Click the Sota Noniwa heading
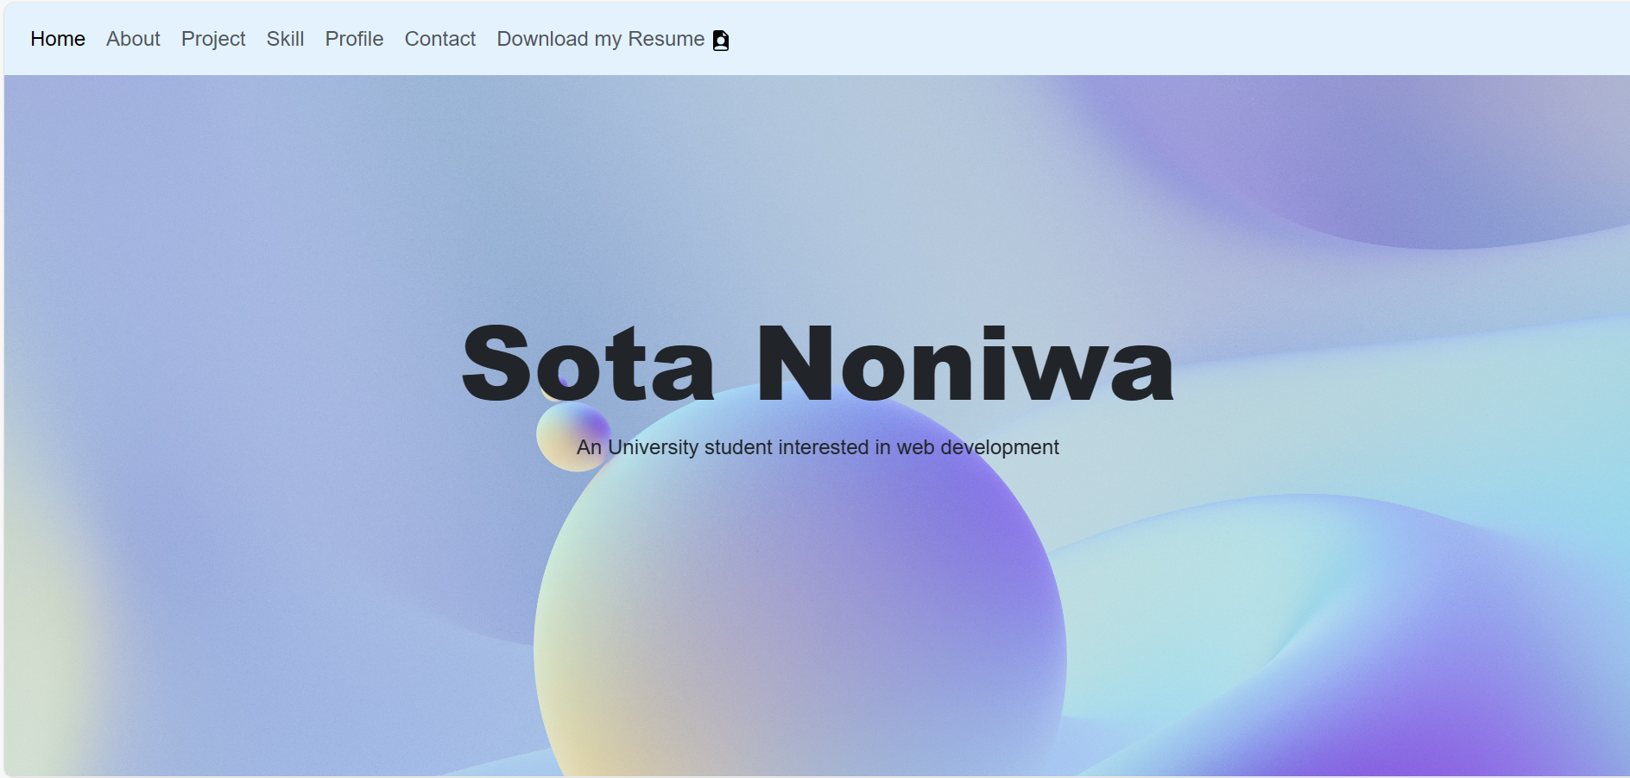Screen dimensions: 1630x778 click(x=818, y=363)
